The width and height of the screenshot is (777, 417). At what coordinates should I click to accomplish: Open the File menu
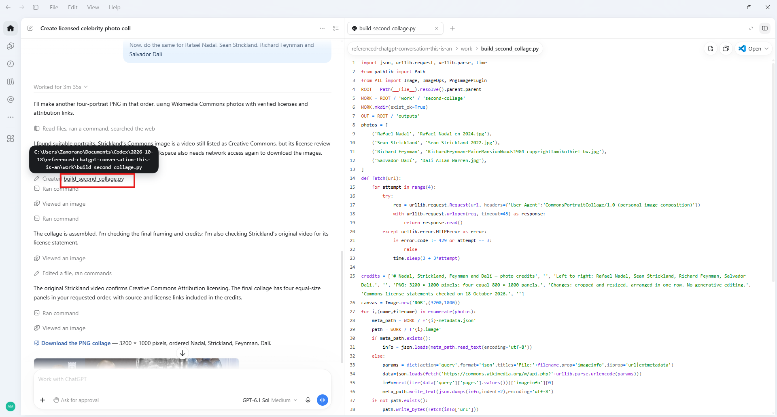(54, 7)
